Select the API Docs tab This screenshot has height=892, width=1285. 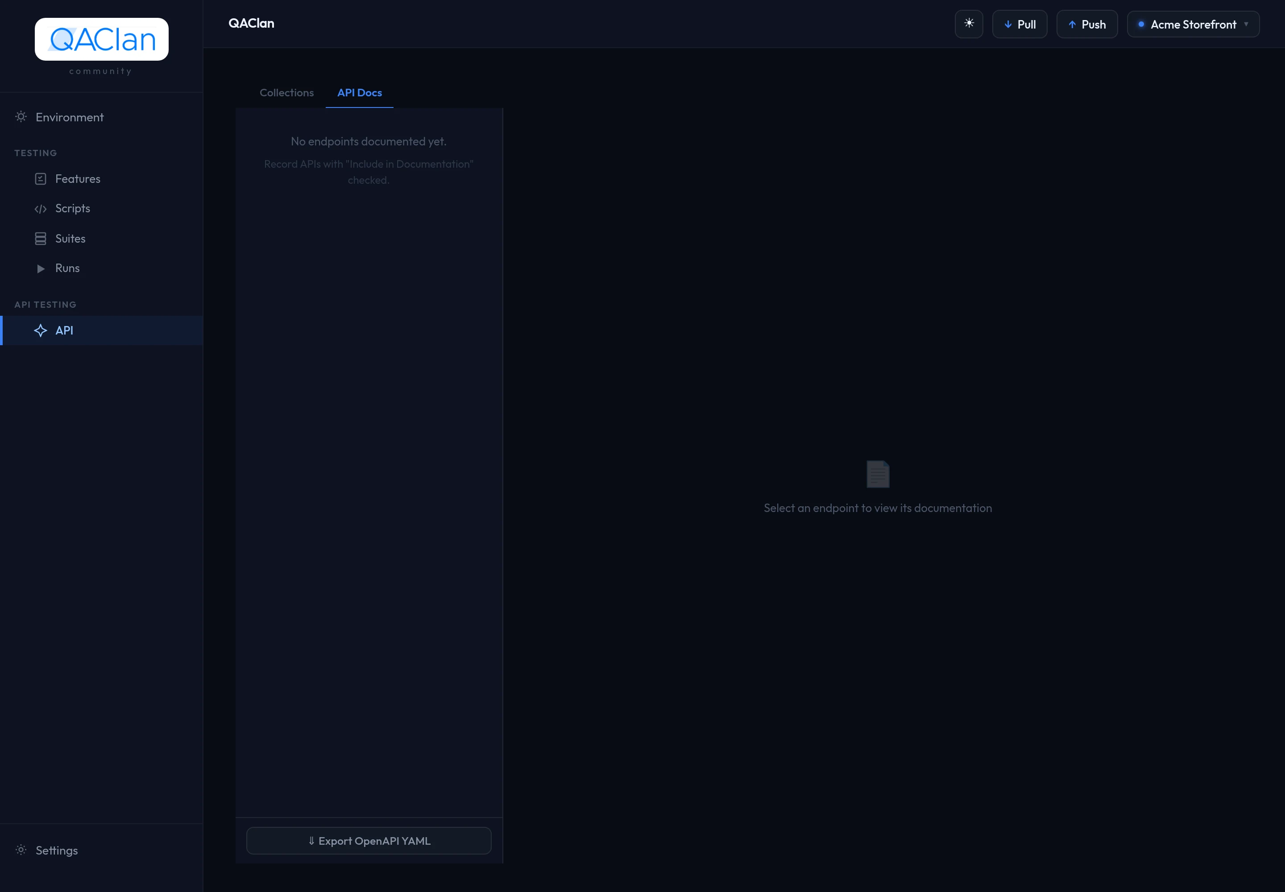pyautogui.click(x=360, y=93)
